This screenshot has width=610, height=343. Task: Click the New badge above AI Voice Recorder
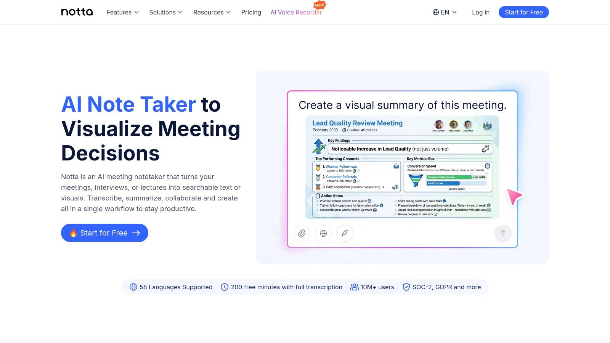pos(319,5)
